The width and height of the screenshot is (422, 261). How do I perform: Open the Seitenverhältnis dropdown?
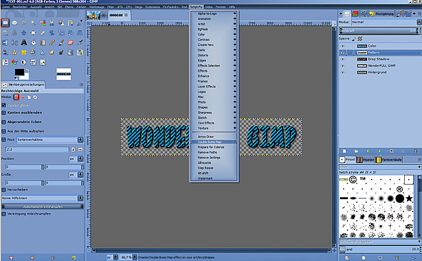pos(50,140)
